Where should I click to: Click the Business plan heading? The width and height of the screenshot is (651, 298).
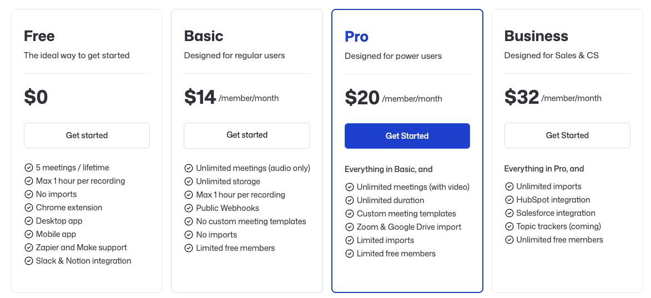pyautogui.click(x=536, y=36)
